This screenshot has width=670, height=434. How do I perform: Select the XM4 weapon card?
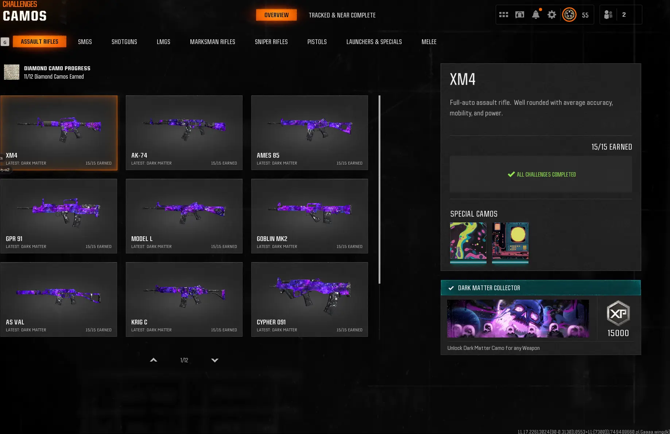[x=59, y=133]
